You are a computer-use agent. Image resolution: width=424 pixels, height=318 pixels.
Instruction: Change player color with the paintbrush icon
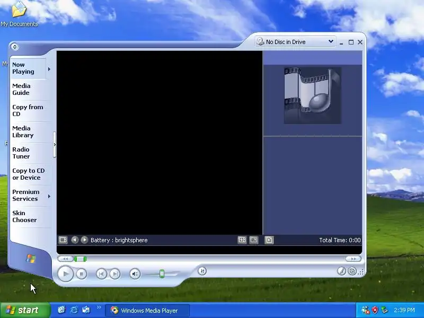click(341, 271)
